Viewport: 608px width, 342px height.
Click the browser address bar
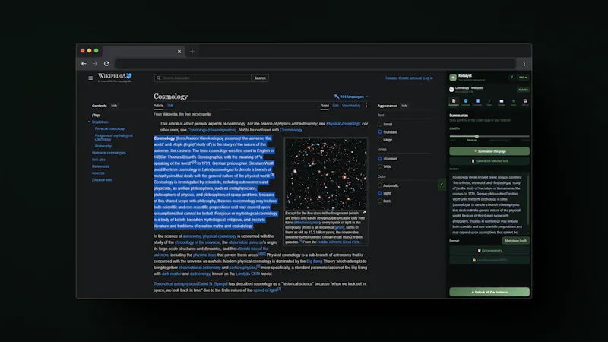[x=315, y=64]
